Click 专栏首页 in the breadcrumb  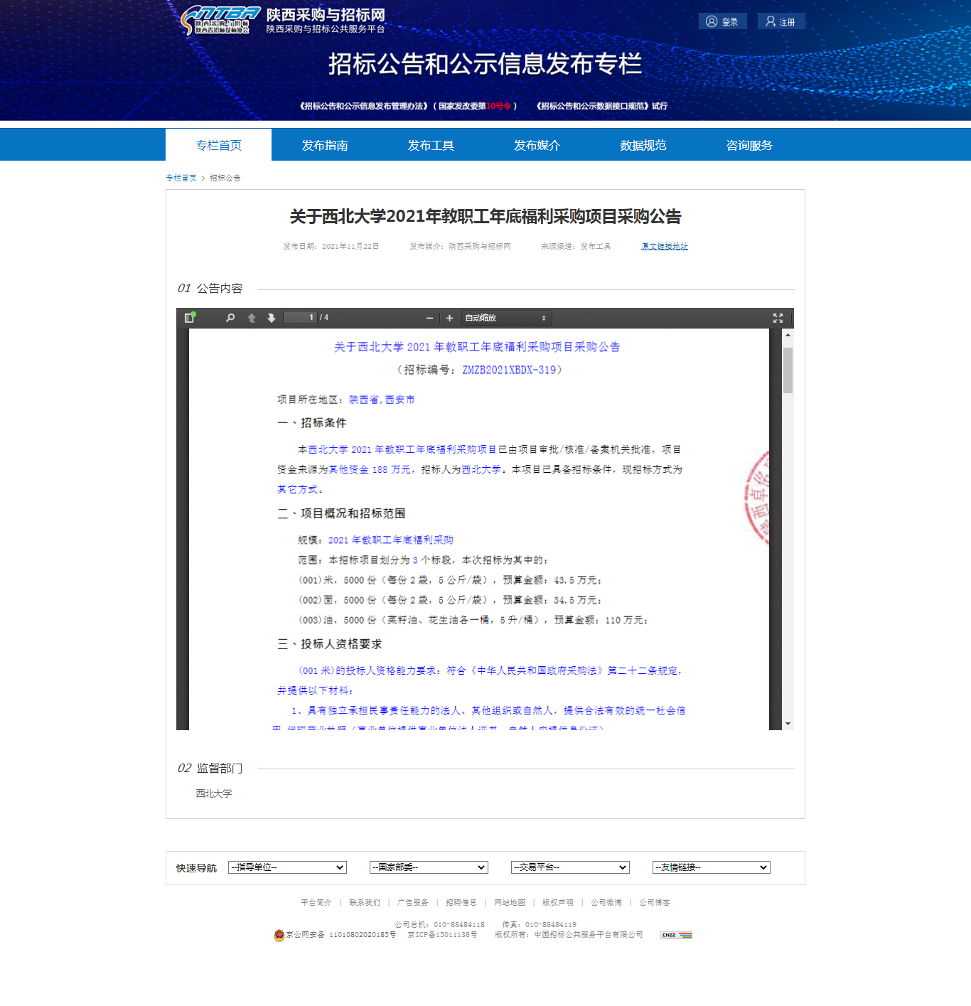[x=181, y=178]
